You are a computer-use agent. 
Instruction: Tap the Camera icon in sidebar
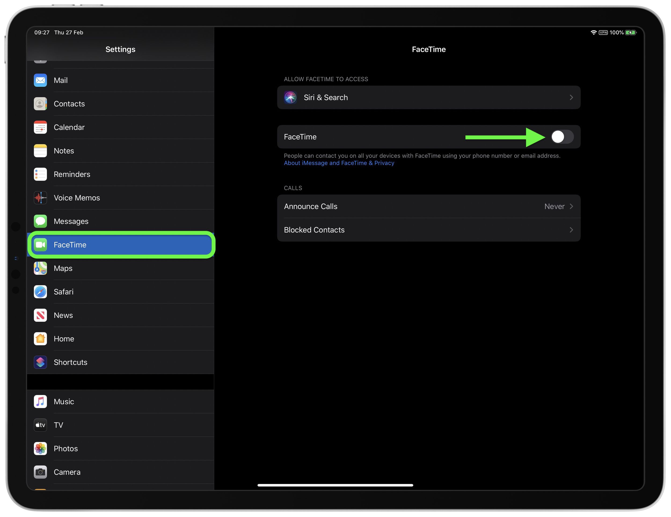pos(40,472)
